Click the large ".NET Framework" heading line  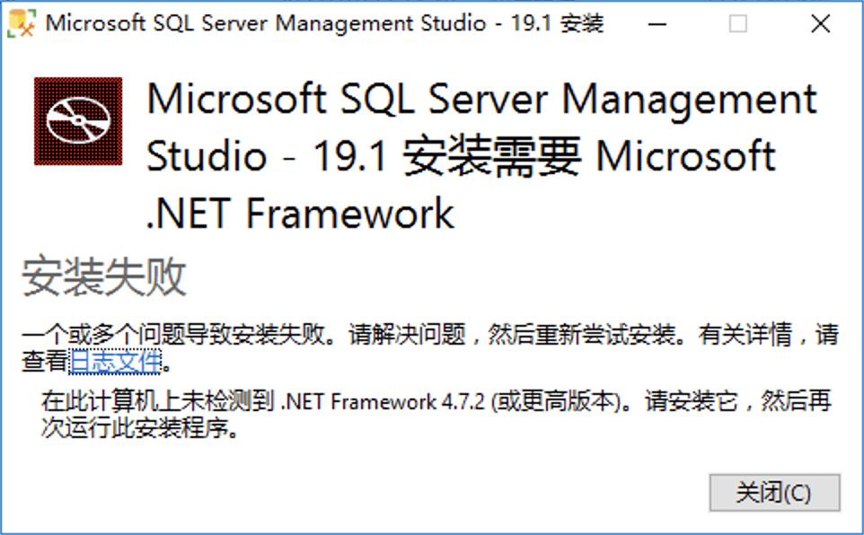pos(300,214)
